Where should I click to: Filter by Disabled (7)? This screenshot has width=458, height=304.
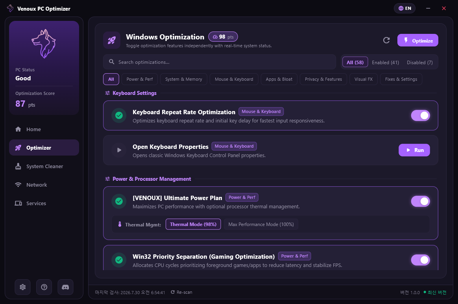pyautogui.click(x=420, y=62)
